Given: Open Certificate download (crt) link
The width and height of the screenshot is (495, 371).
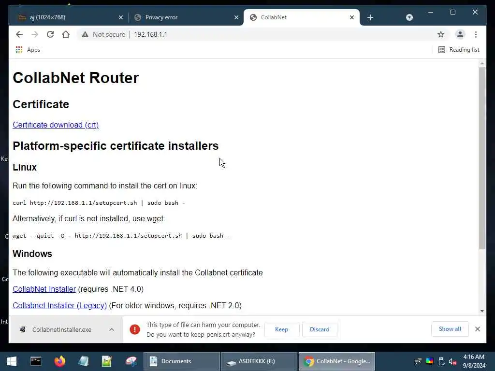Looking at the screenshot, I should [x=56, y=125].
